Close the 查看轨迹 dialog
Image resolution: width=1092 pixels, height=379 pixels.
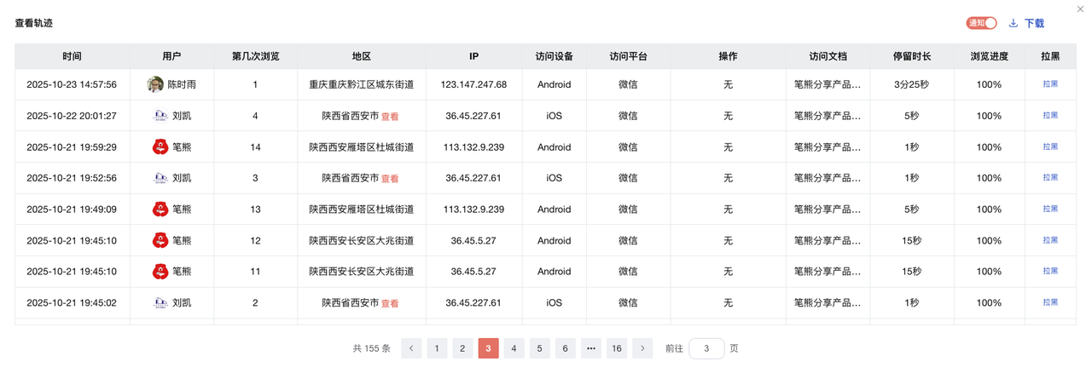tap(1080, 9)
